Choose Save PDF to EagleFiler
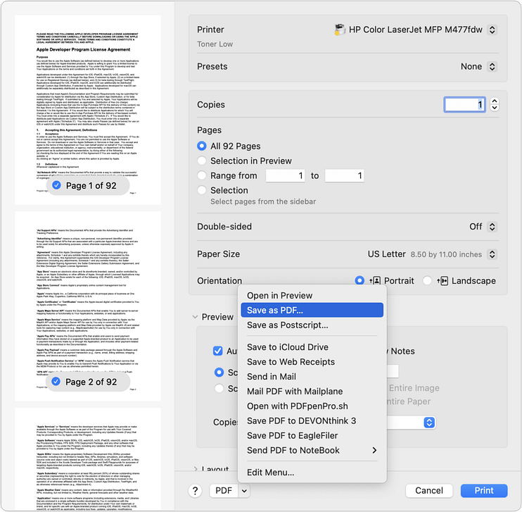Image resolution: width=522 pixels, height=512 pixels. coord(312,436)
